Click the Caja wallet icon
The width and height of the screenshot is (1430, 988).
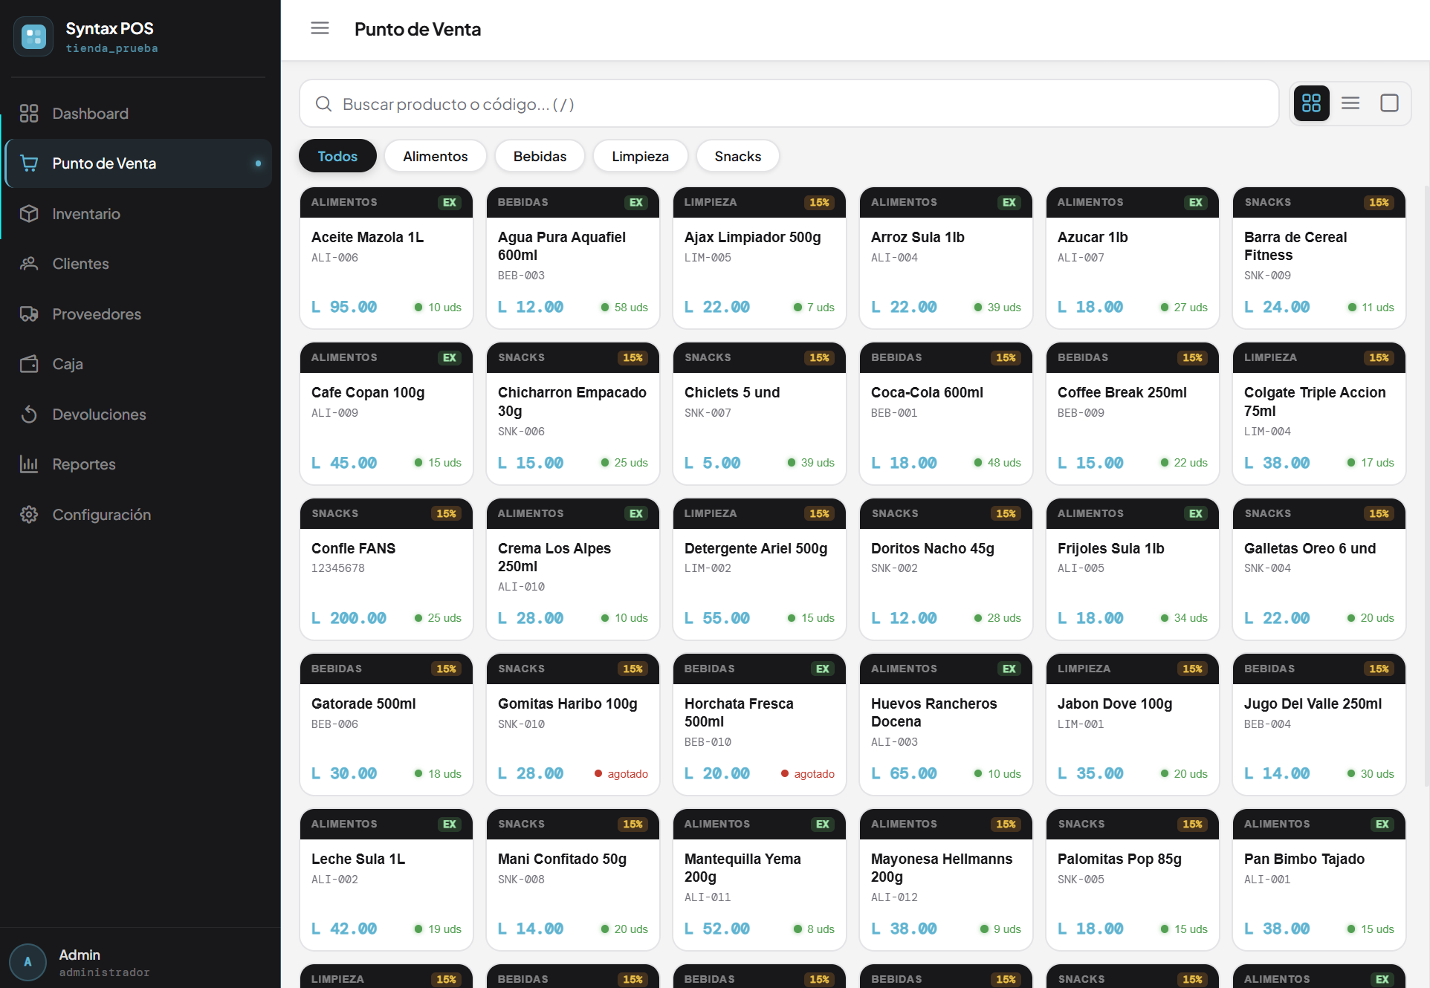(29, 364)
